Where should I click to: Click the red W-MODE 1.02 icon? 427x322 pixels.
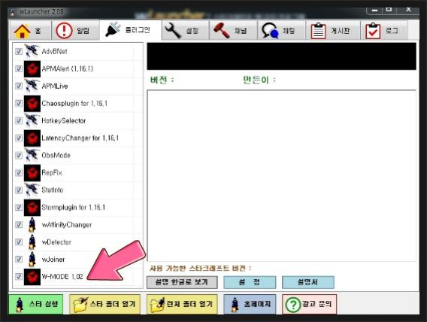tap(32, 277)
